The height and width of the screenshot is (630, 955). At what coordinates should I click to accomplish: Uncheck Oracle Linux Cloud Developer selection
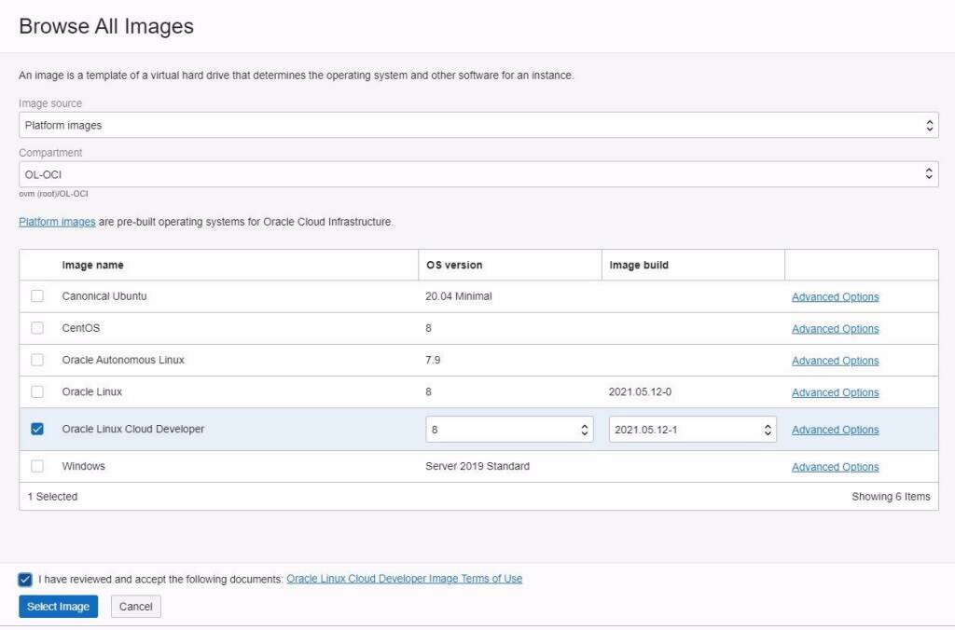(36, 429)
